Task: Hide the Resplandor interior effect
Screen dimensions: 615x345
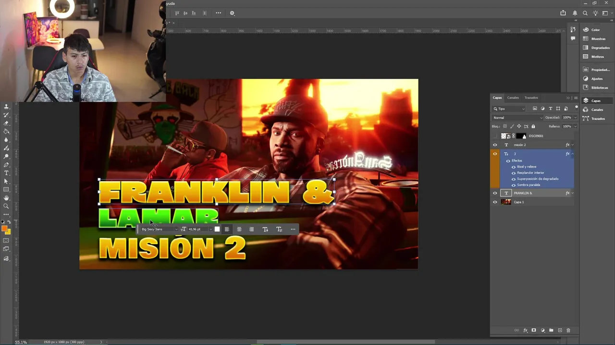Action: click(x=514, y=173)
